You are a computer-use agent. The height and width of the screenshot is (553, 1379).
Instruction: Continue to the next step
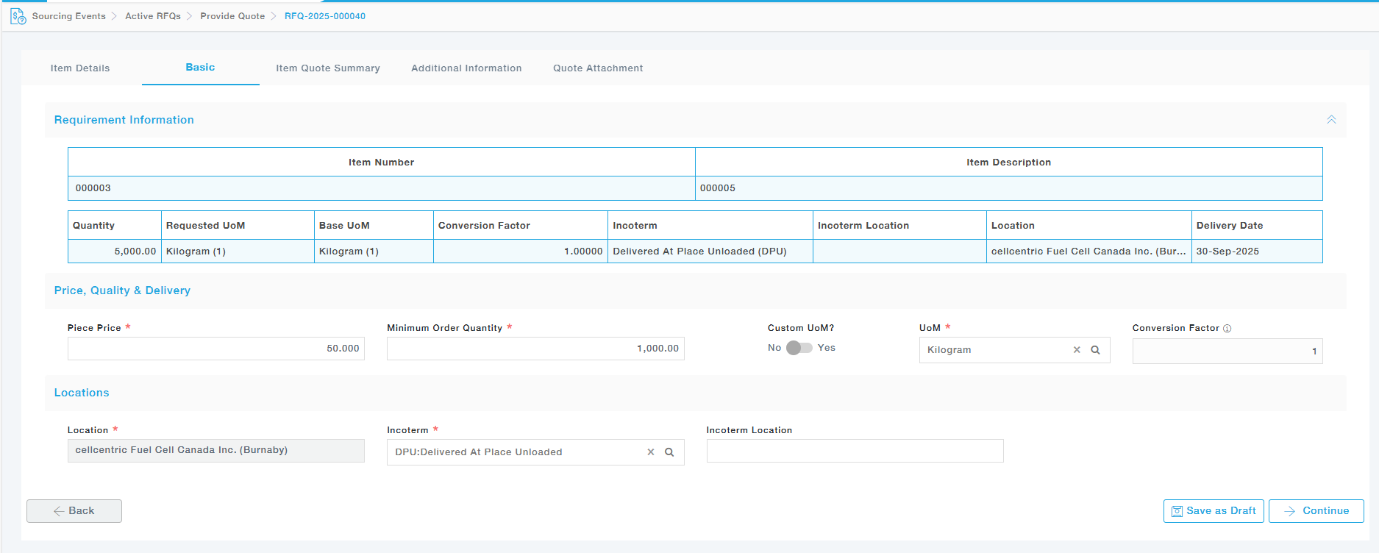[1316, 511]
